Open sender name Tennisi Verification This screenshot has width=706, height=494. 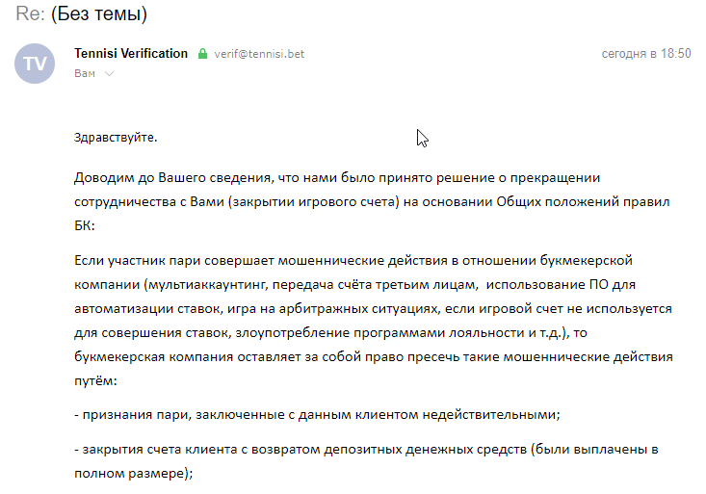coord(131,54)
